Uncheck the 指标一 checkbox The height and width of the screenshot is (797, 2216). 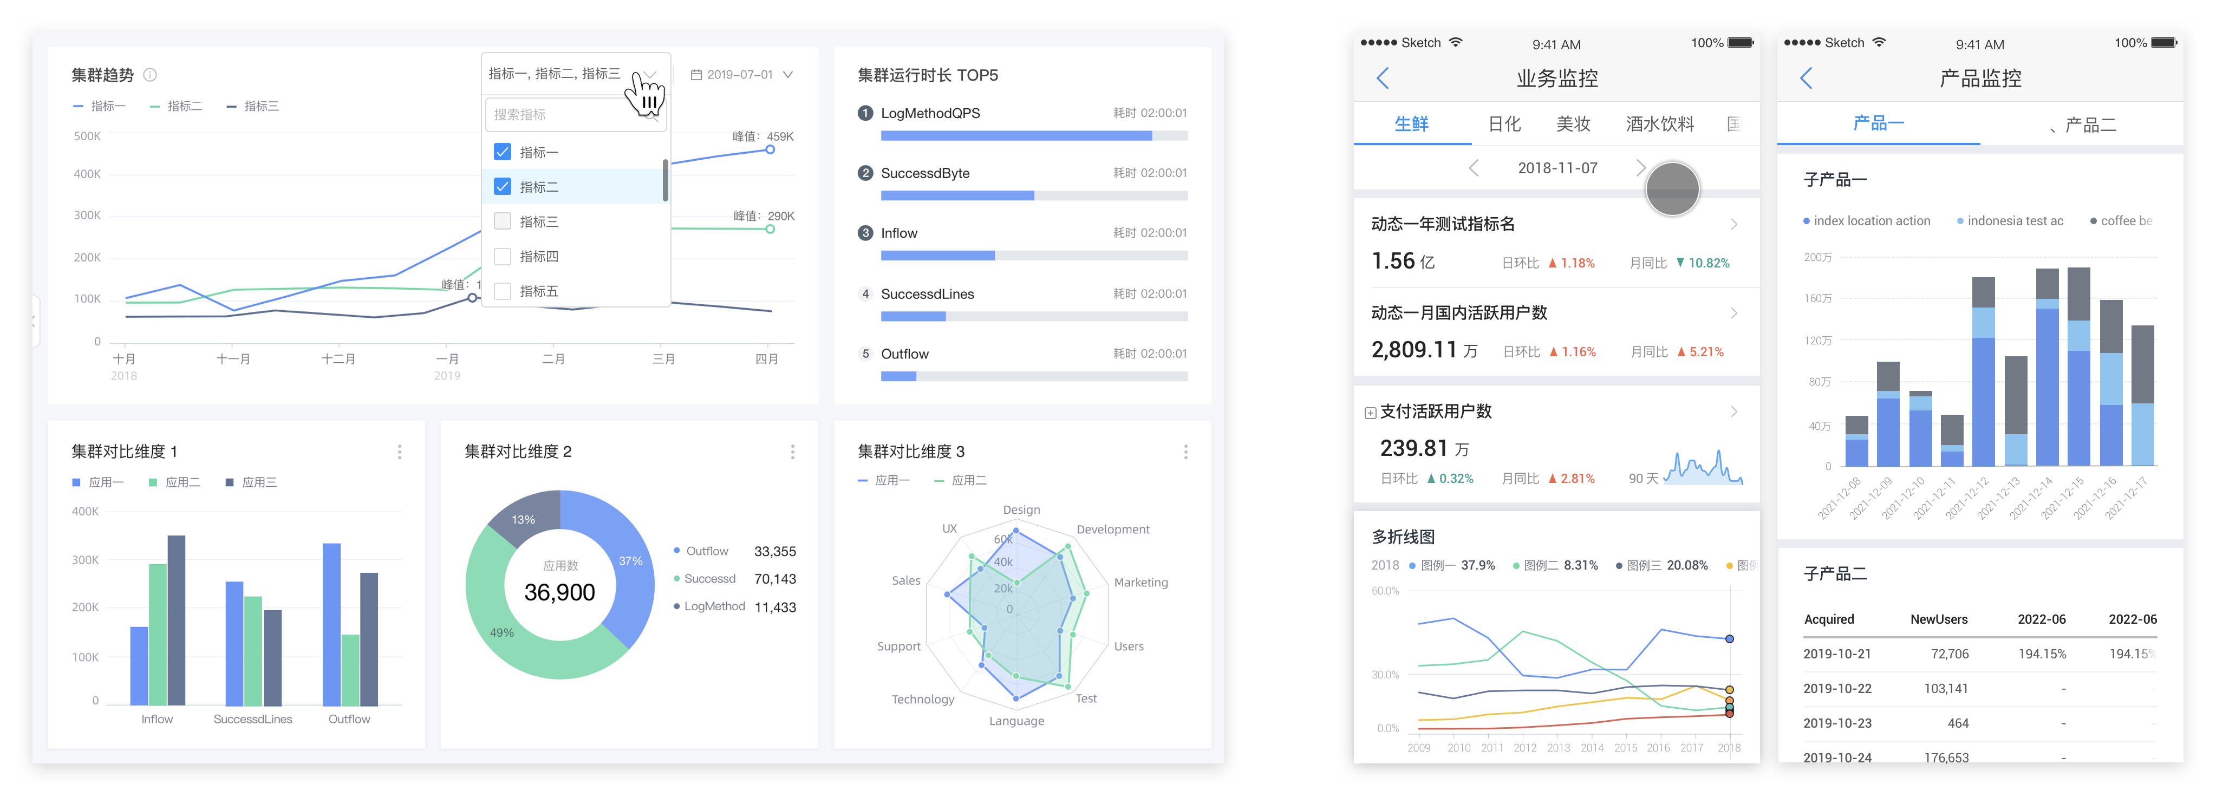point(503,152)
